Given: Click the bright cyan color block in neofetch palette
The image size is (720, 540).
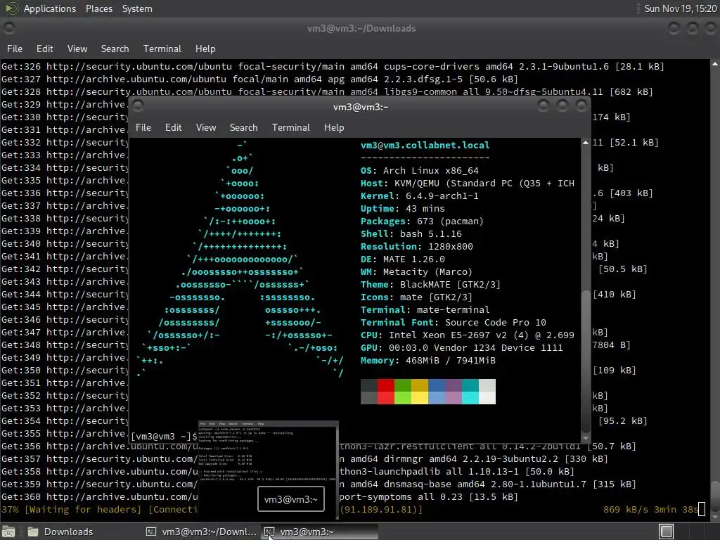Looking at the screenshot, I should click(x=470, y=398).
